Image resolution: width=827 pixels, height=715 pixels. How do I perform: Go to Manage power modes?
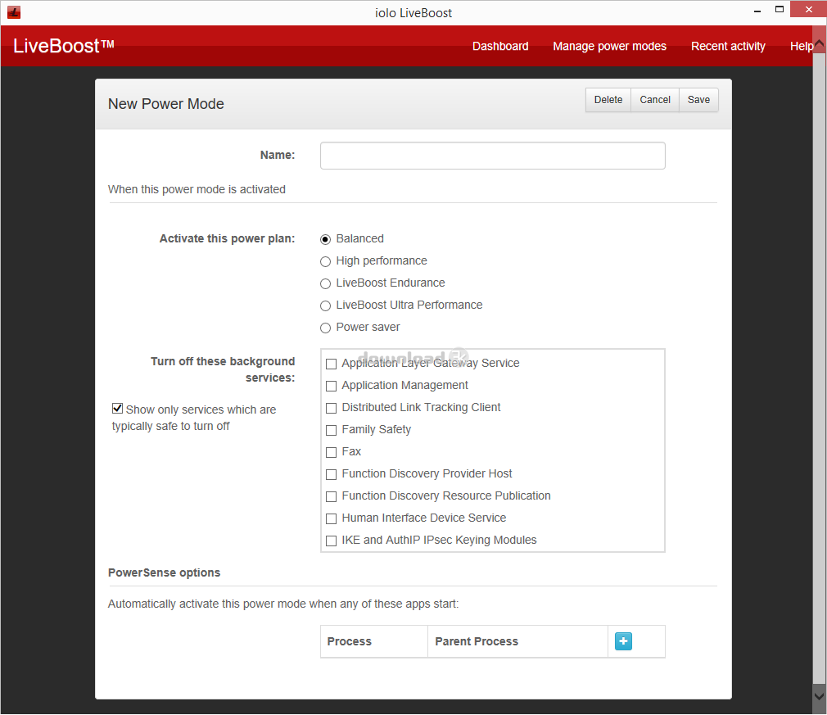[x=609, y=47]
